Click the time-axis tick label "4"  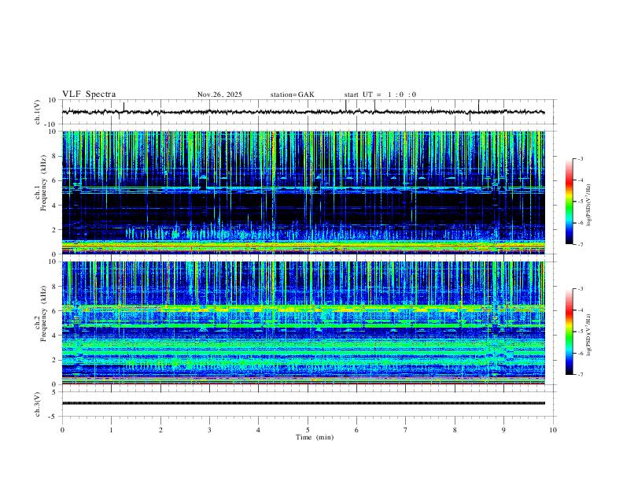coord(259,430)
